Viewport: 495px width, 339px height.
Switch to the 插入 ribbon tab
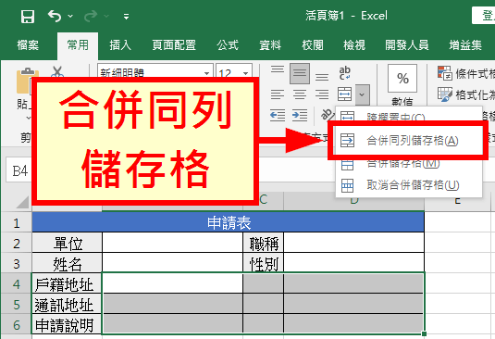tap(120, 45)
